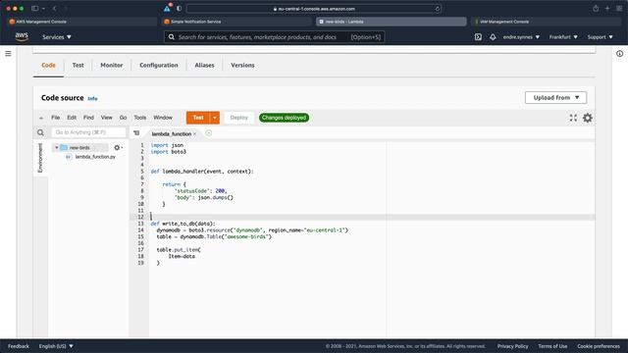Open the File menu in the editor
Screen dimensions: 628x353
pos(55,118)
